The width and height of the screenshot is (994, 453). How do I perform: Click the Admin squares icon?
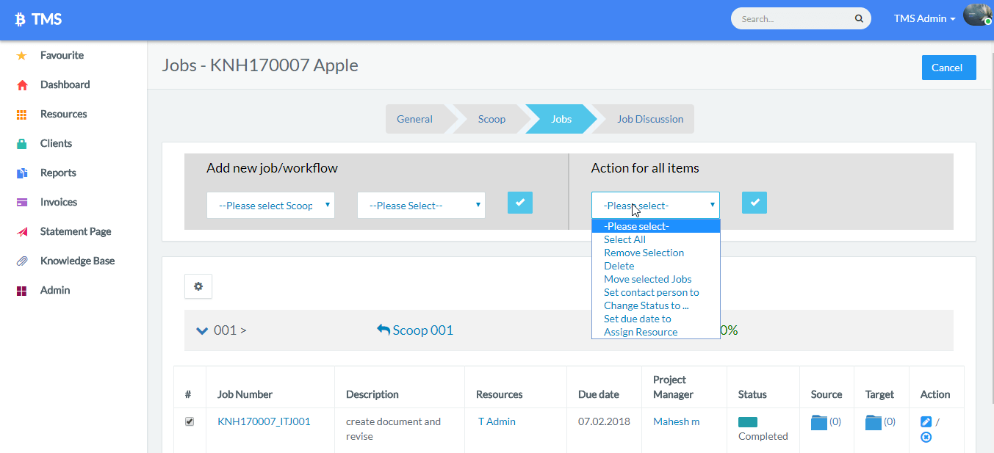coord(22,291)
